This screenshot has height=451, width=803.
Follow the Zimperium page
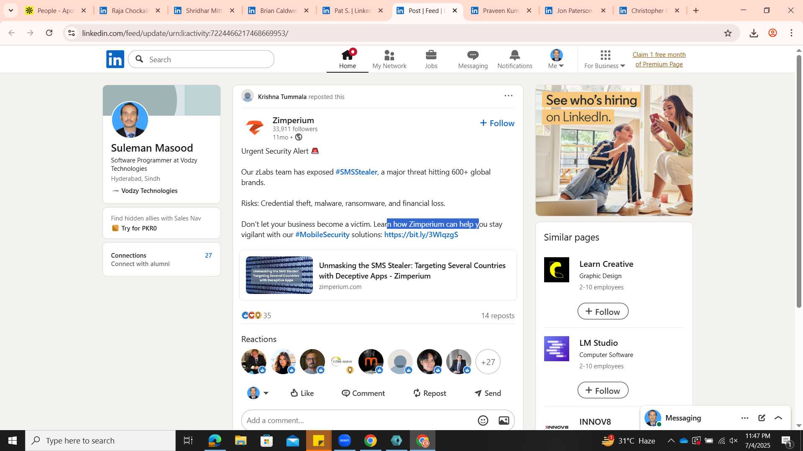497,123
